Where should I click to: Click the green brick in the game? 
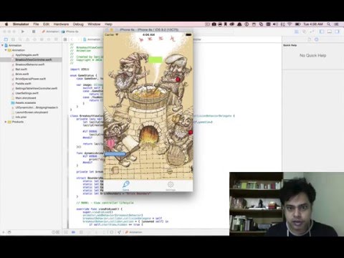point(156,59)
